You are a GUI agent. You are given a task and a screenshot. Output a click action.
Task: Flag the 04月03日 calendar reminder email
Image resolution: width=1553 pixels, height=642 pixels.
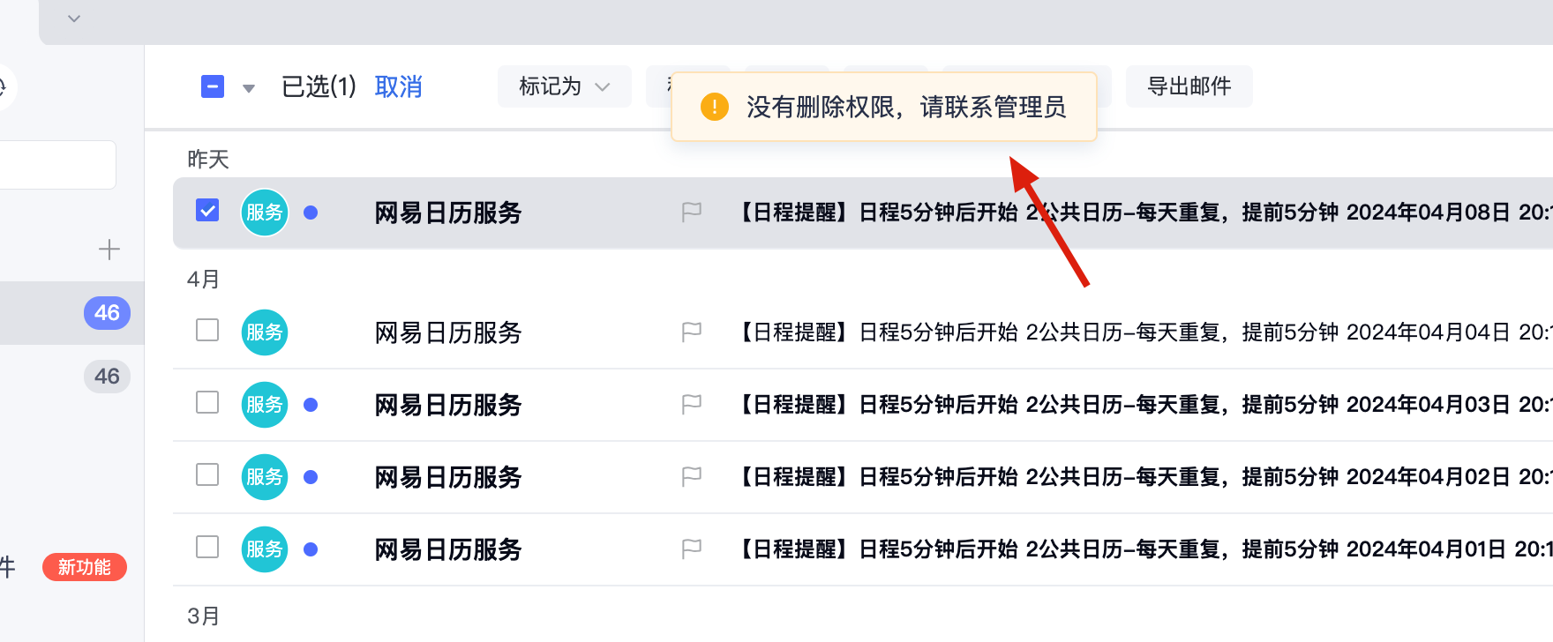point(692,404)
